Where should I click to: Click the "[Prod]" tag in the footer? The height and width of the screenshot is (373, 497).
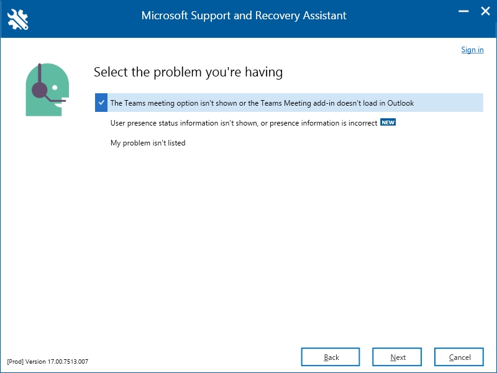tap(15, 361)
